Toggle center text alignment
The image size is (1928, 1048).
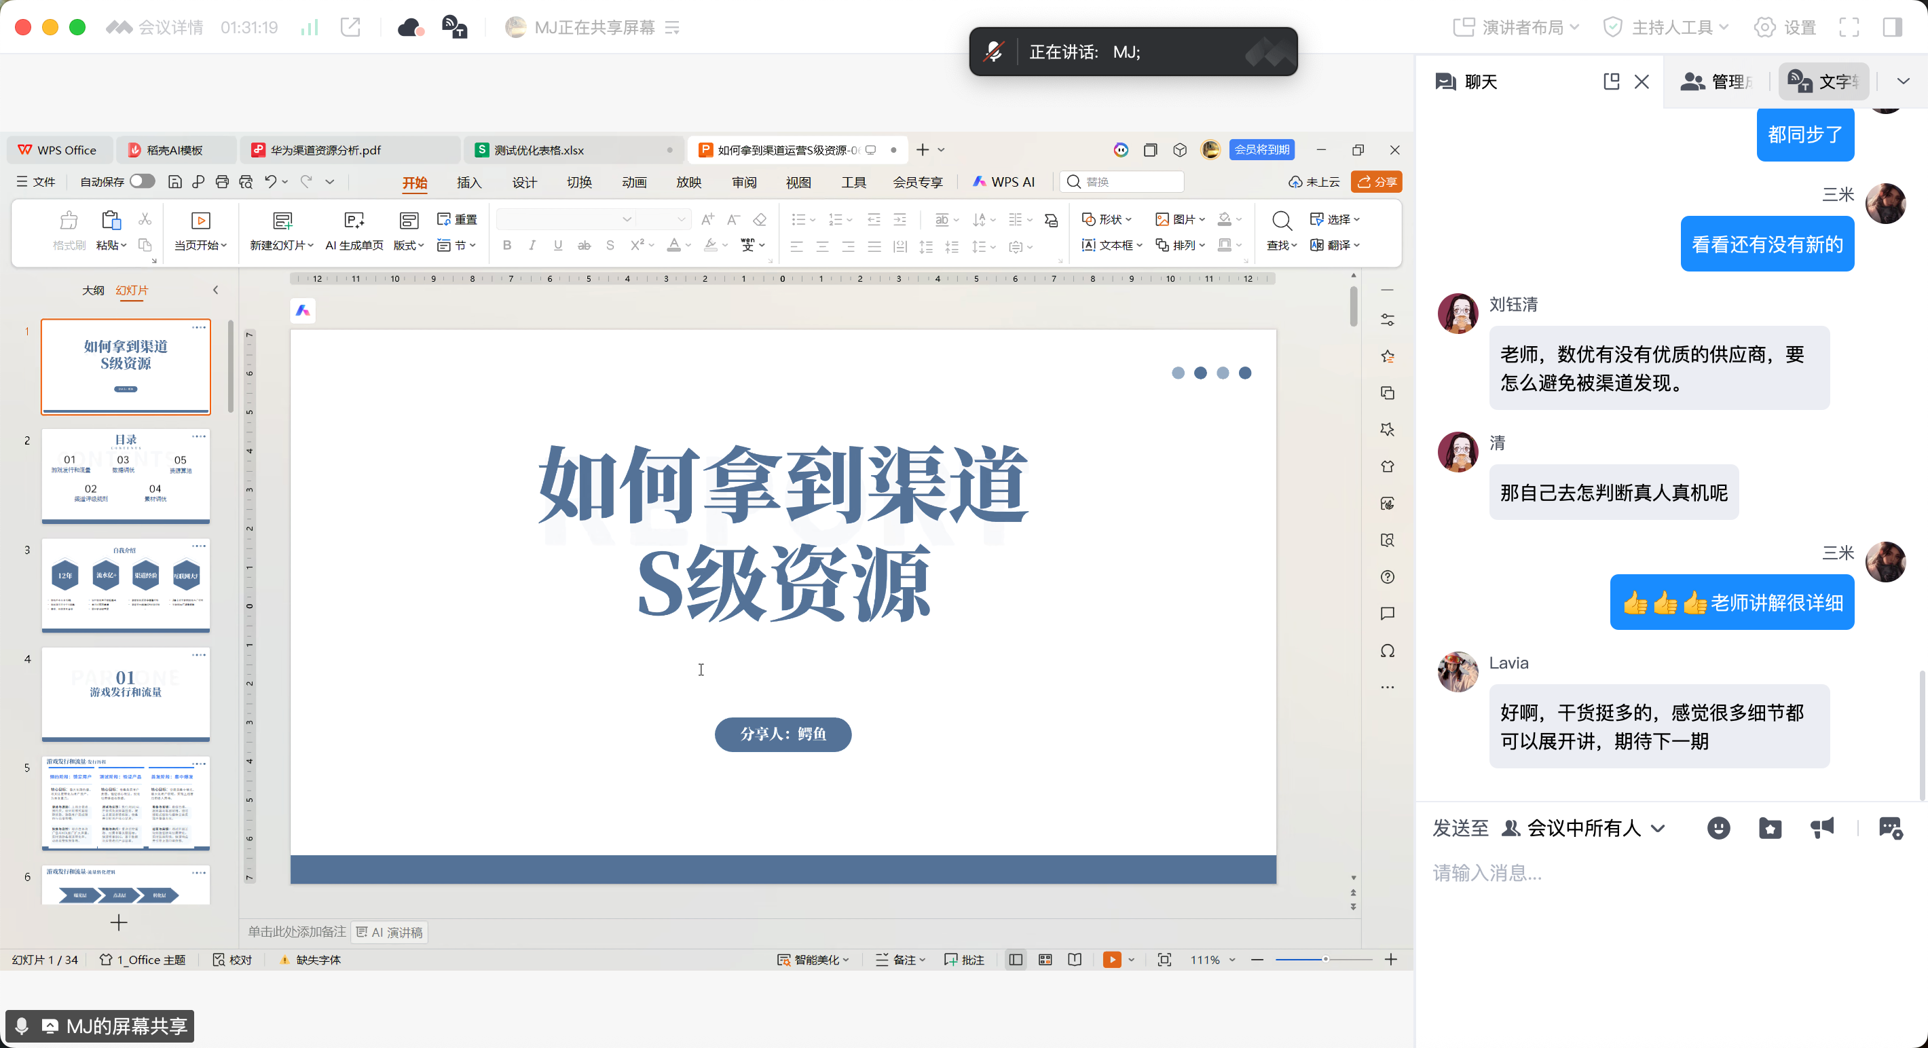pyautogui.click(x=823, y=246)
